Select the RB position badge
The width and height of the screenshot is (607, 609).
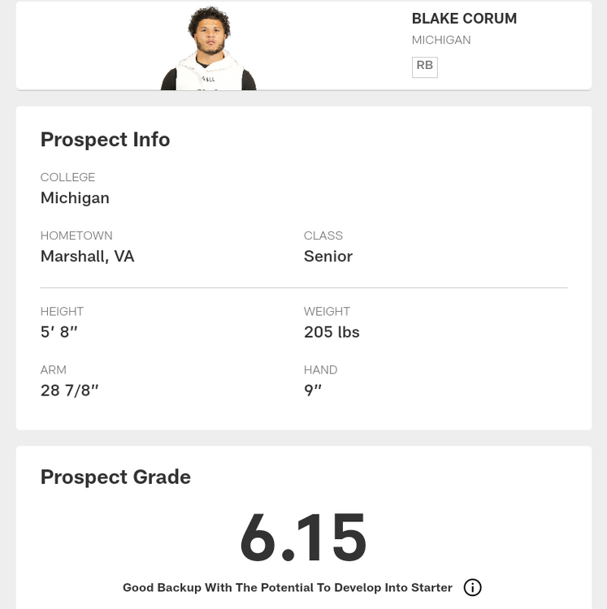[x=424, y=67]
